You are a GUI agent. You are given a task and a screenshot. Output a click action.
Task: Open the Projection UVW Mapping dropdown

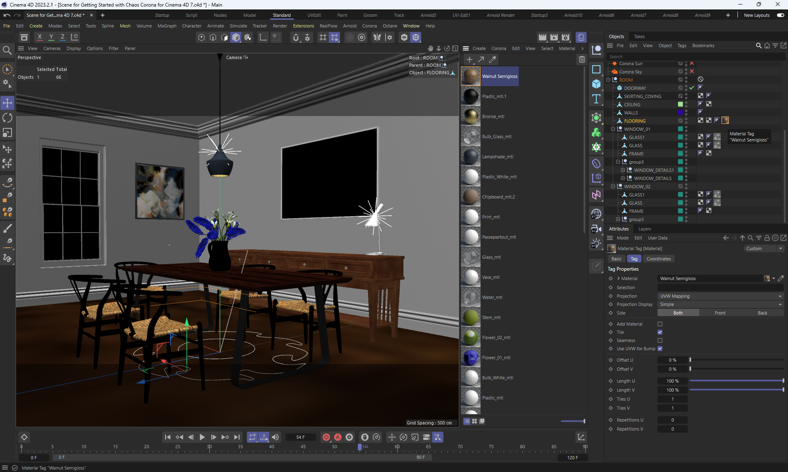(x=720, y=296)
